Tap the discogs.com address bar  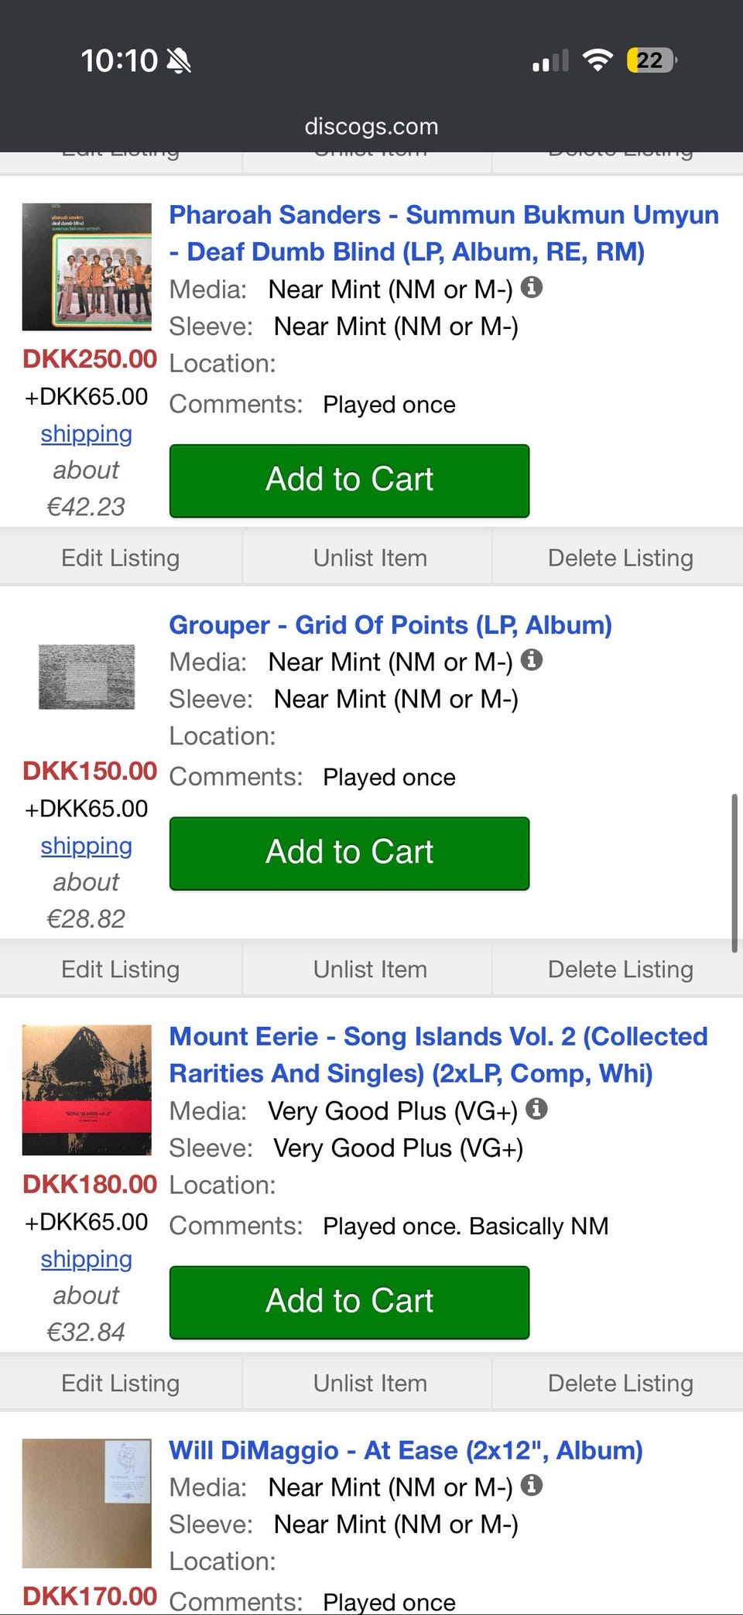pyautogui.click(x=371, y=126)
